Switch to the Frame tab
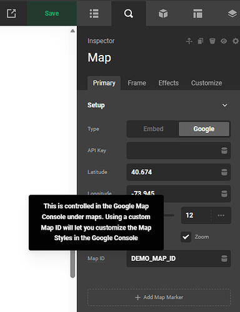 [x=137, y=83]
